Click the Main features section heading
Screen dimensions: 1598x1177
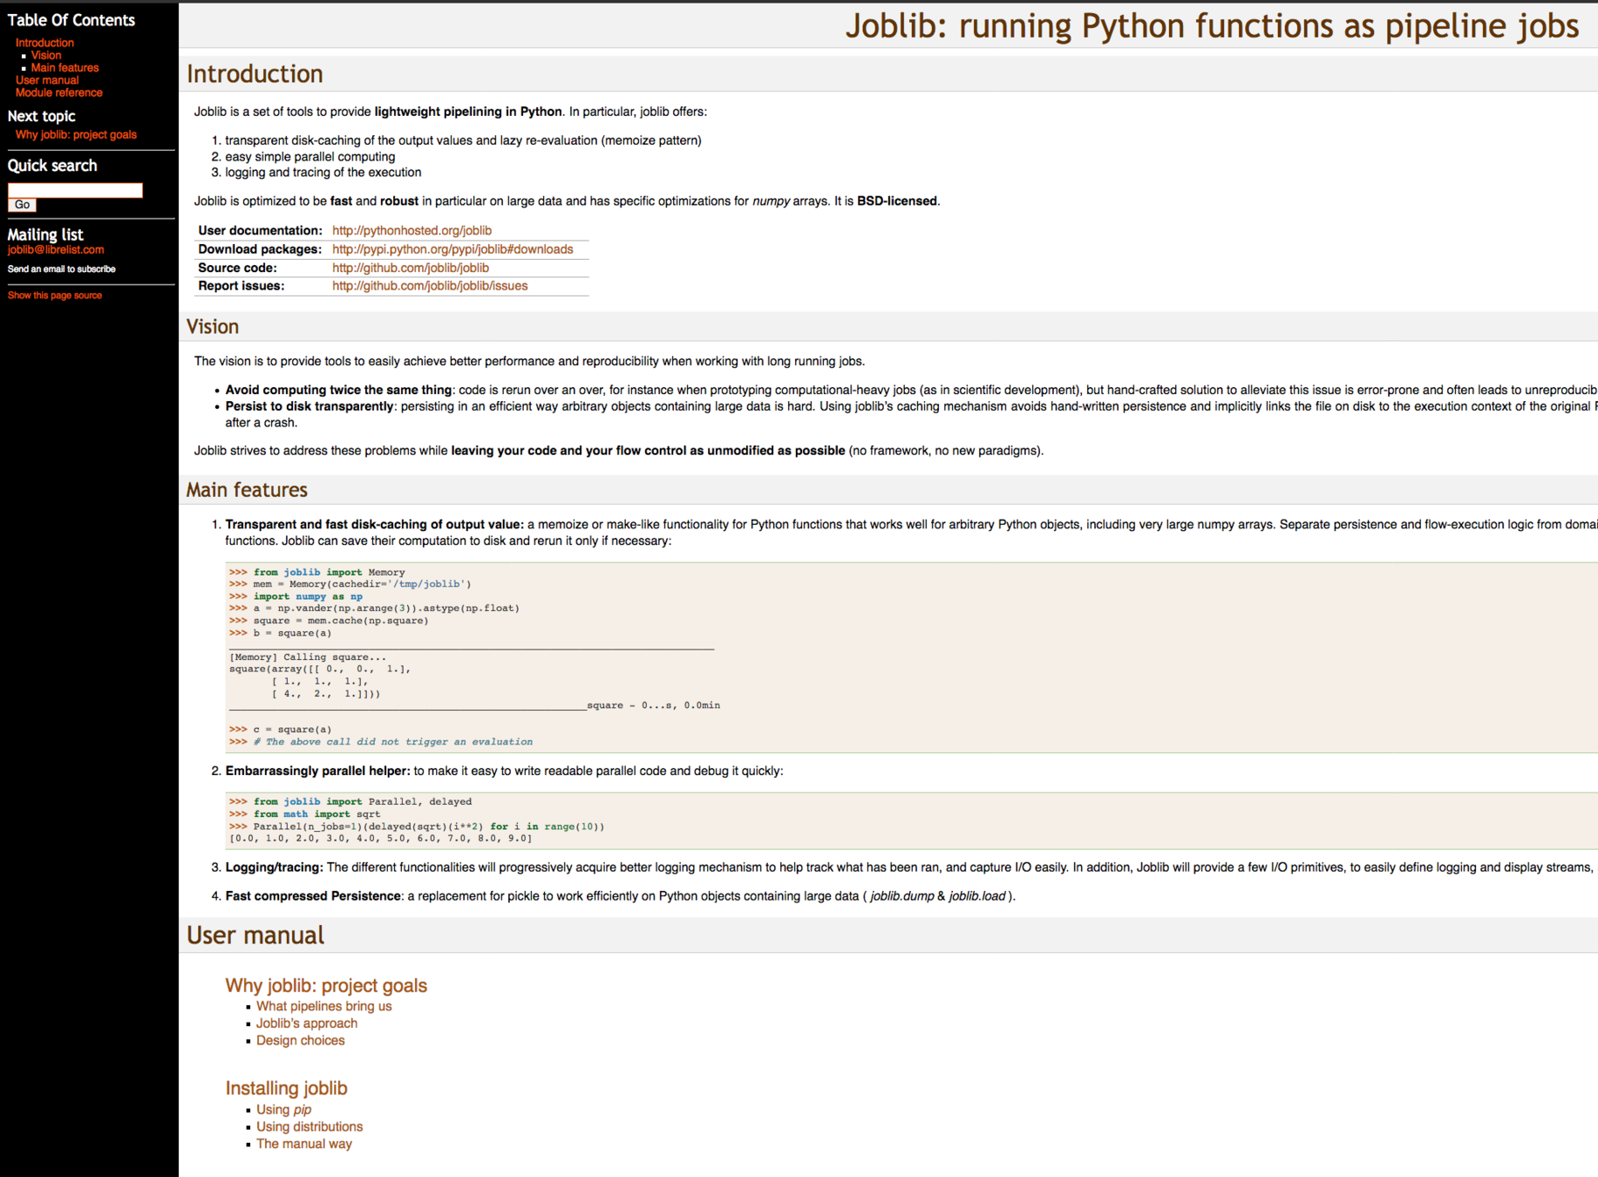[247, 490]
